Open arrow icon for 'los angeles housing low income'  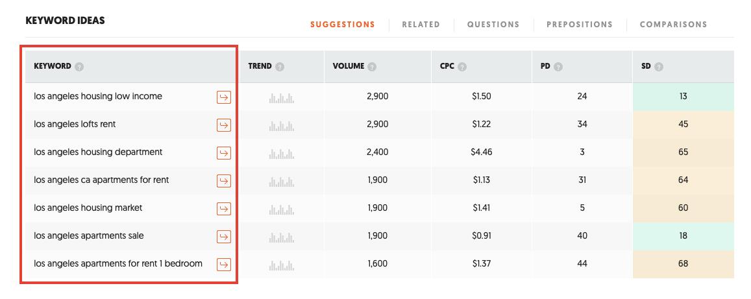coord(224,97)
